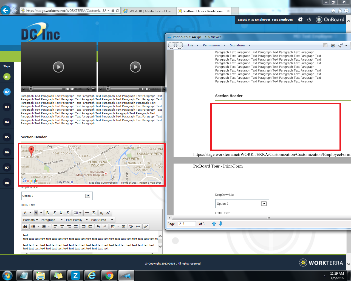Viewport: 351px width, 281px height.
Task: Expand the Formats dropdown in editor
Action: [30, 220]
